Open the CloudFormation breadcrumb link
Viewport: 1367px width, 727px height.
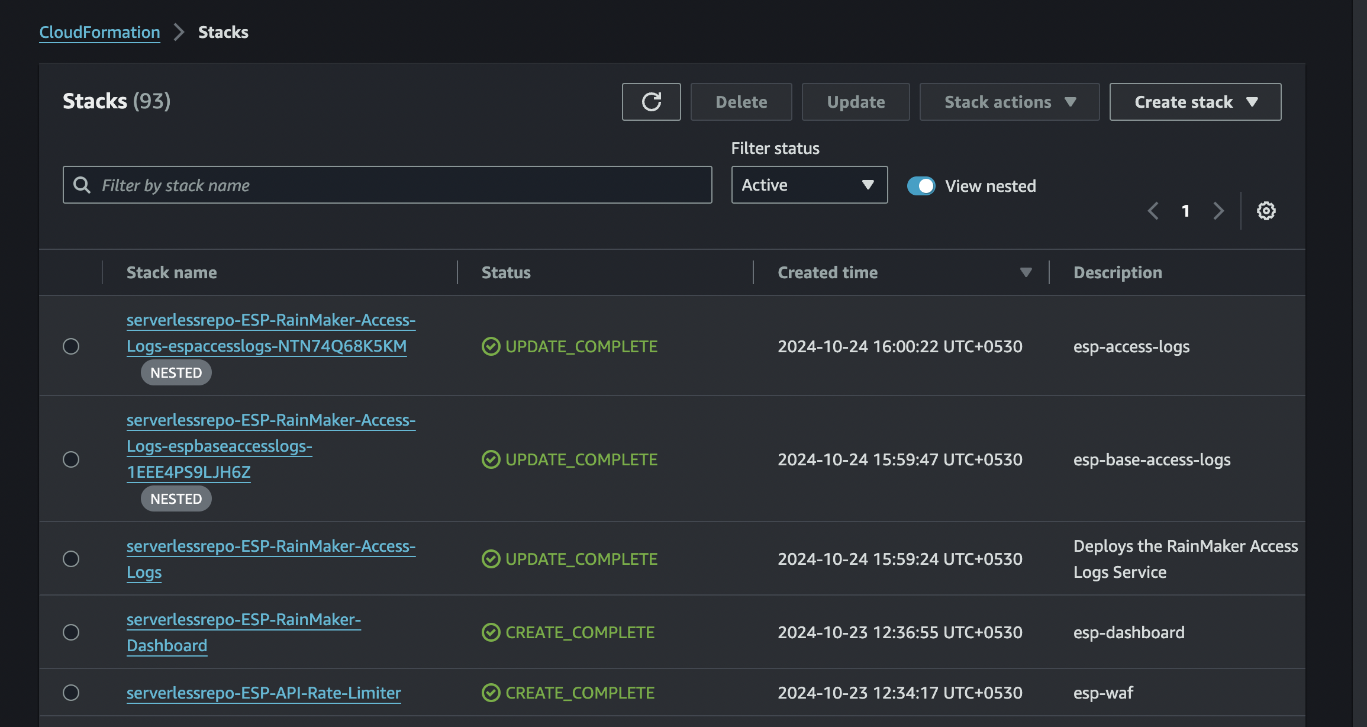click(99, 32)
